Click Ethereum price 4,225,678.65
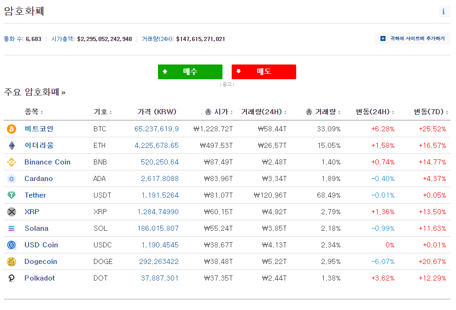This screenshot has height=310, width=456. [157, 146]
